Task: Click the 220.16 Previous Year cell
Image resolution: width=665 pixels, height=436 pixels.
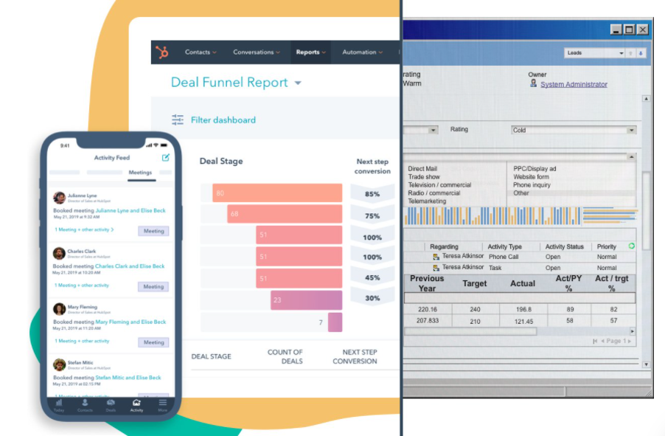Action: 427,309
